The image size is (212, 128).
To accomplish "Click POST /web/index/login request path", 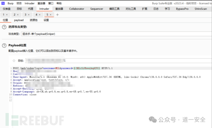I will click(28, 68).
